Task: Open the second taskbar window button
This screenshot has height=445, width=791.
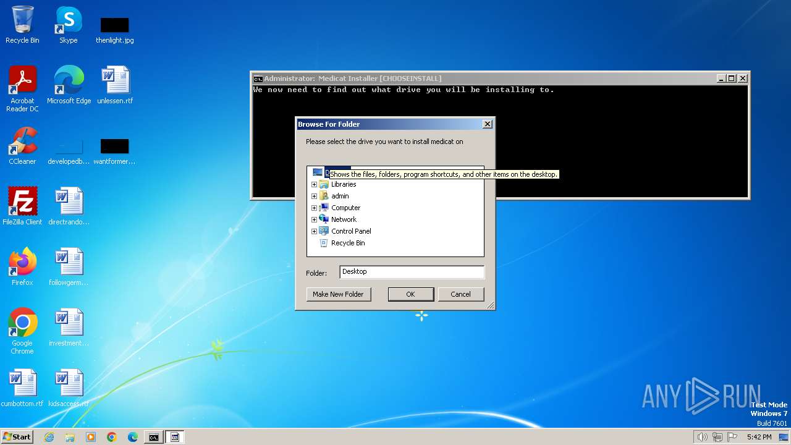Action: coord(174,437)
